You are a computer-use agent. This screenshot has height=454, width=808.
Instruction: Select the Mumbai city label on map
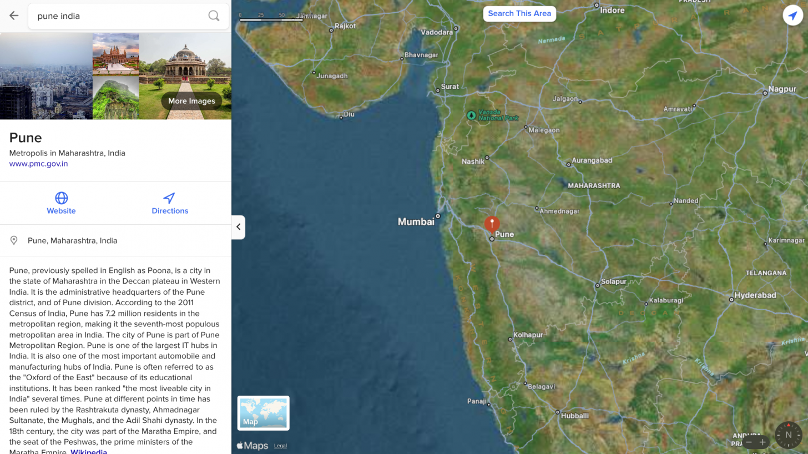click(416, 222)
